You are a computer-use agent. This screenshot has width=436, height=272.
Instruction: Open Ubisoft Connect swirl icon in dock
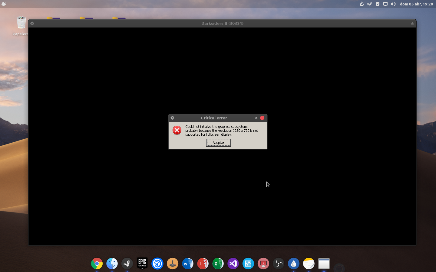157,264
